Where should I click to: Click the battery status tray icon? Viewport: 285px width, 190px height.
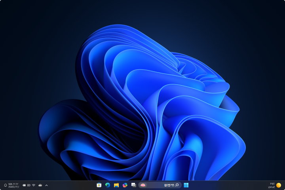24,185
